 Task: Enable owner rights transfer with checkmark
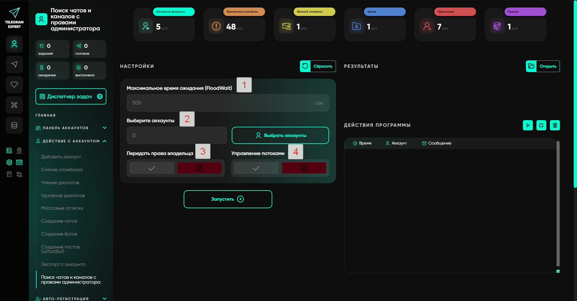pyautogui.click(x=152, y=168)
